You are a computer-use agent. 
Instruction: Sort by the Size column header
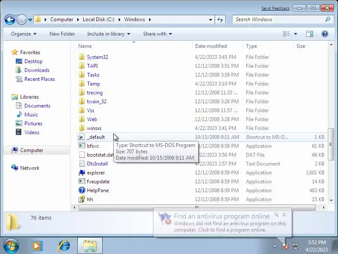[301, 46]
